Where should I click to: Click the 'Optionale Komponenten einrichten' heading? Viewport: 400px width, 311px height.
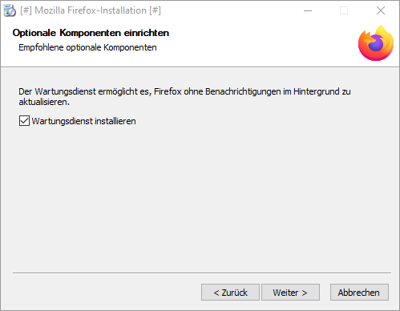tap(91, 33)
